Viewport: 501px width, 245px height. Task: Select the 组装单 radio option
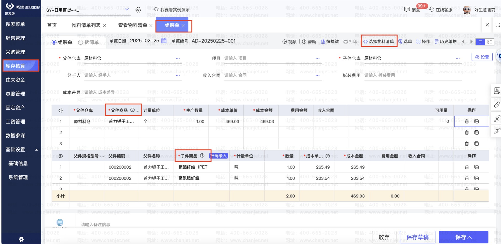(54, 42)
